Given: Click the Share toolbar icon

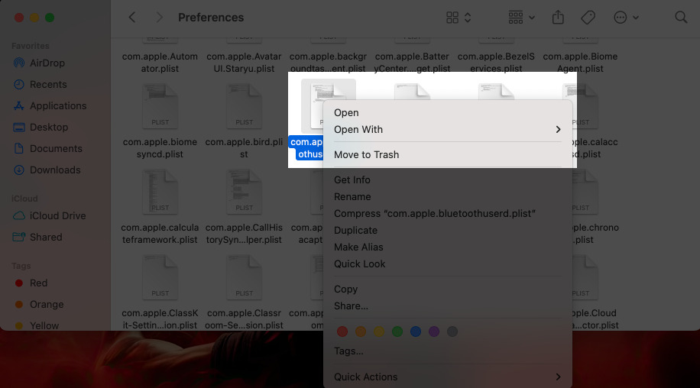Looking at the screenshot, I should [558, 18].
